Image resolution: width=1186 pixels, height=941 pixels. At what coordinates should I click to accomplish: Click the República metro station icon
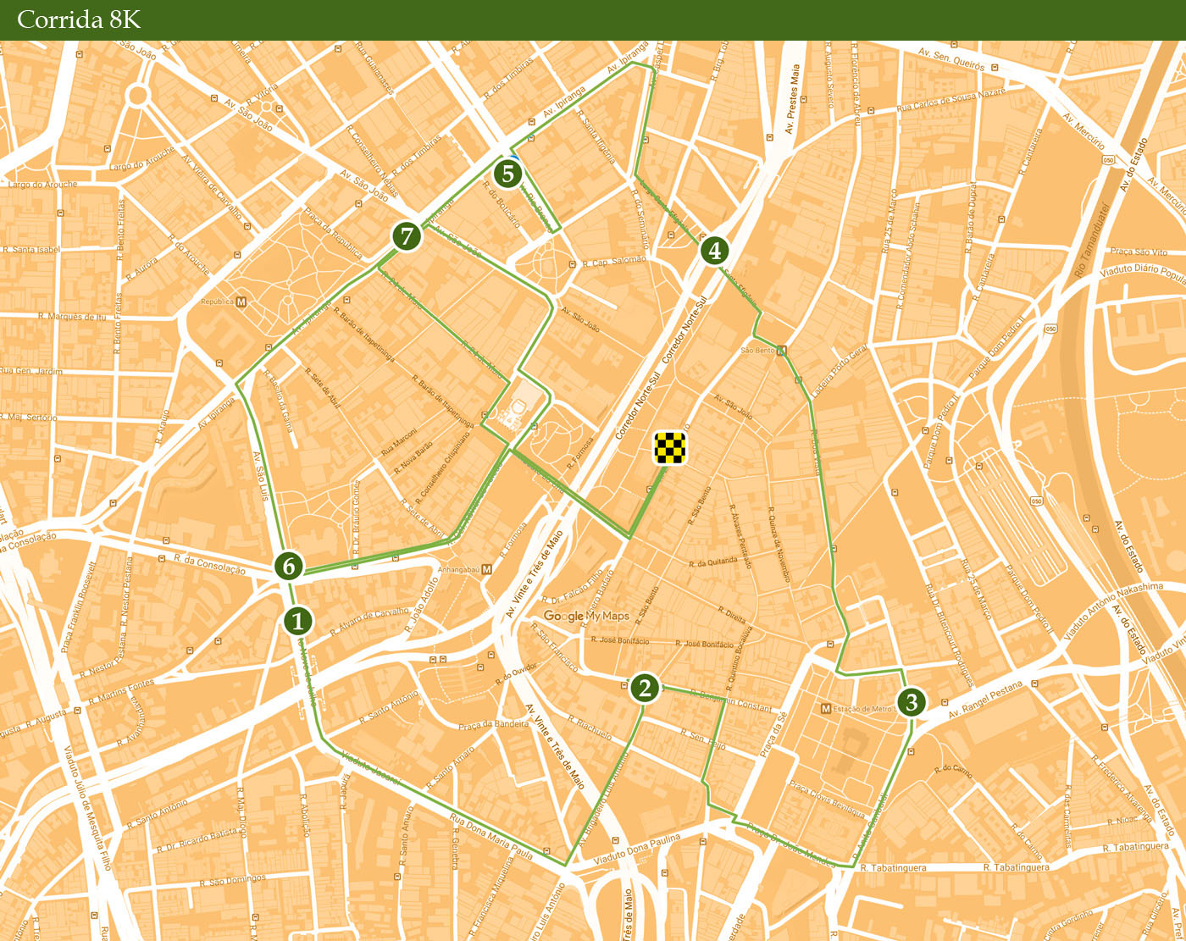[241, 302]
